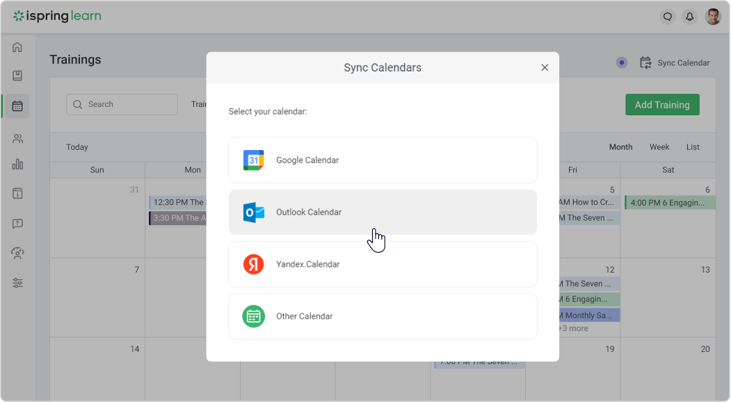
Task: Open the question chat icon in the sidebar
Action: tap(17, 224)
